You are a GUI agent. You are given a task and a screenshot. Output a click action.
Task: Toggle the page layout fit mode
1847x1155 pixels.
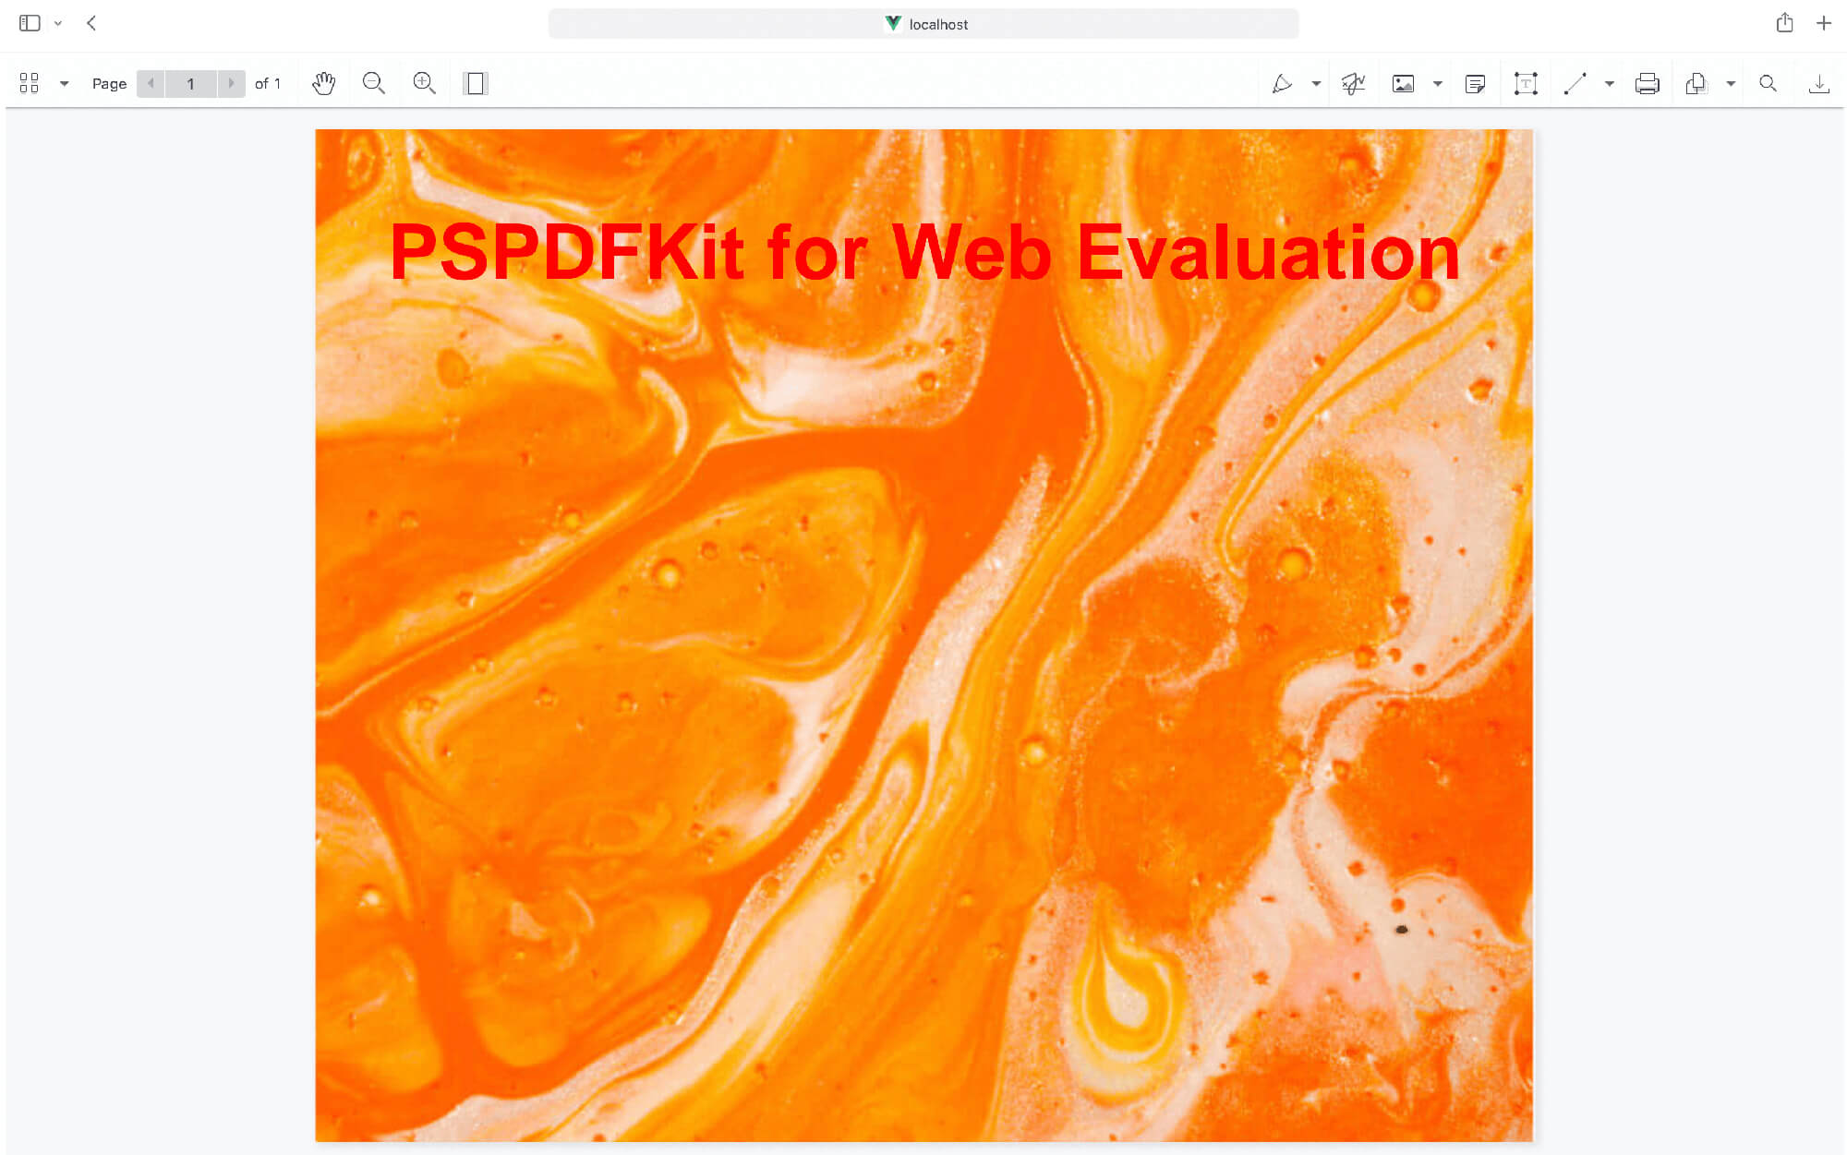click(475, 83)
